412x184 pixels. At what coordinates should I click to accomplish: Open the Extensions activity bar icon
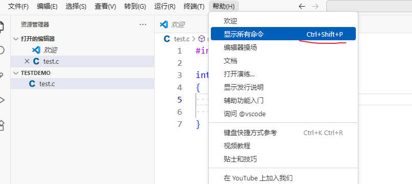[2, 125]
